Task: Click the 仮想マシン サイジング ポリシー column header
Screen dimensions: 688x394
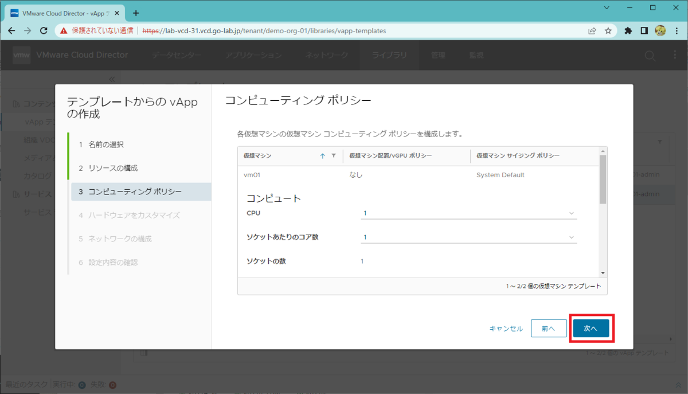Action: point(518,156)
